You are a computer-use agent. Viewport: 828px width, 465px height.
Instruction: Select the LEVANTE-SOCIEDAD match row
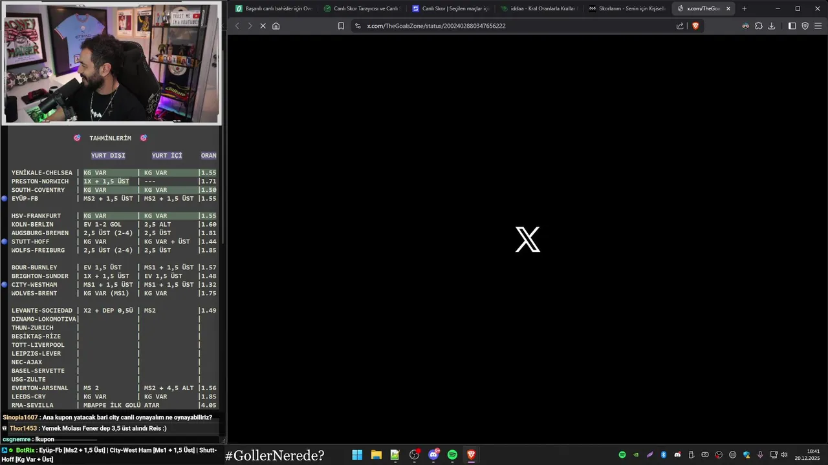coord(114,311)
